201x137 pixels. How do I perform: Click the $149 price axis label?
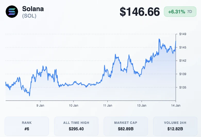(183, 34)
